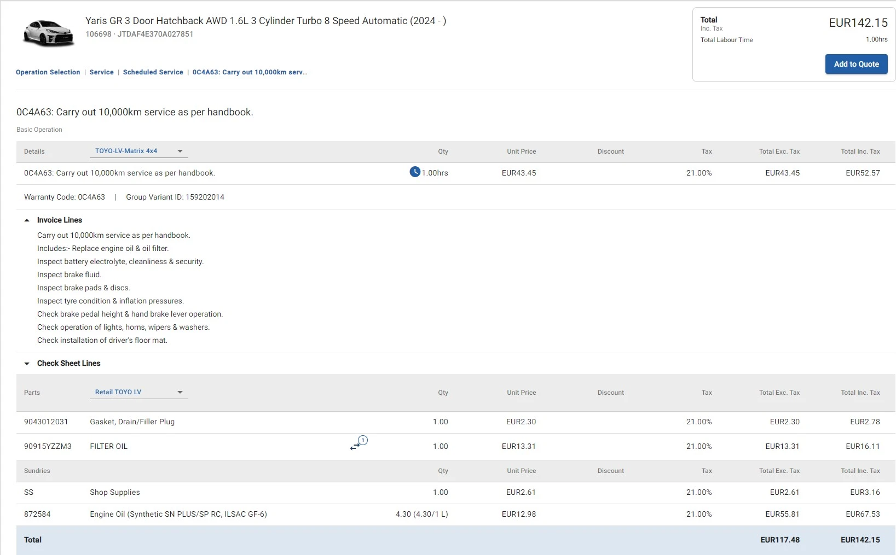The width and height of the screenshot is (896, 555).
Task: Click the Add to Quote button
Action: [x=857, y=64]
